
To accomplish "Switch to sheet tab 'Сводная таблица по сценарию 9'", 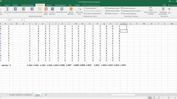I will [21, 95].
